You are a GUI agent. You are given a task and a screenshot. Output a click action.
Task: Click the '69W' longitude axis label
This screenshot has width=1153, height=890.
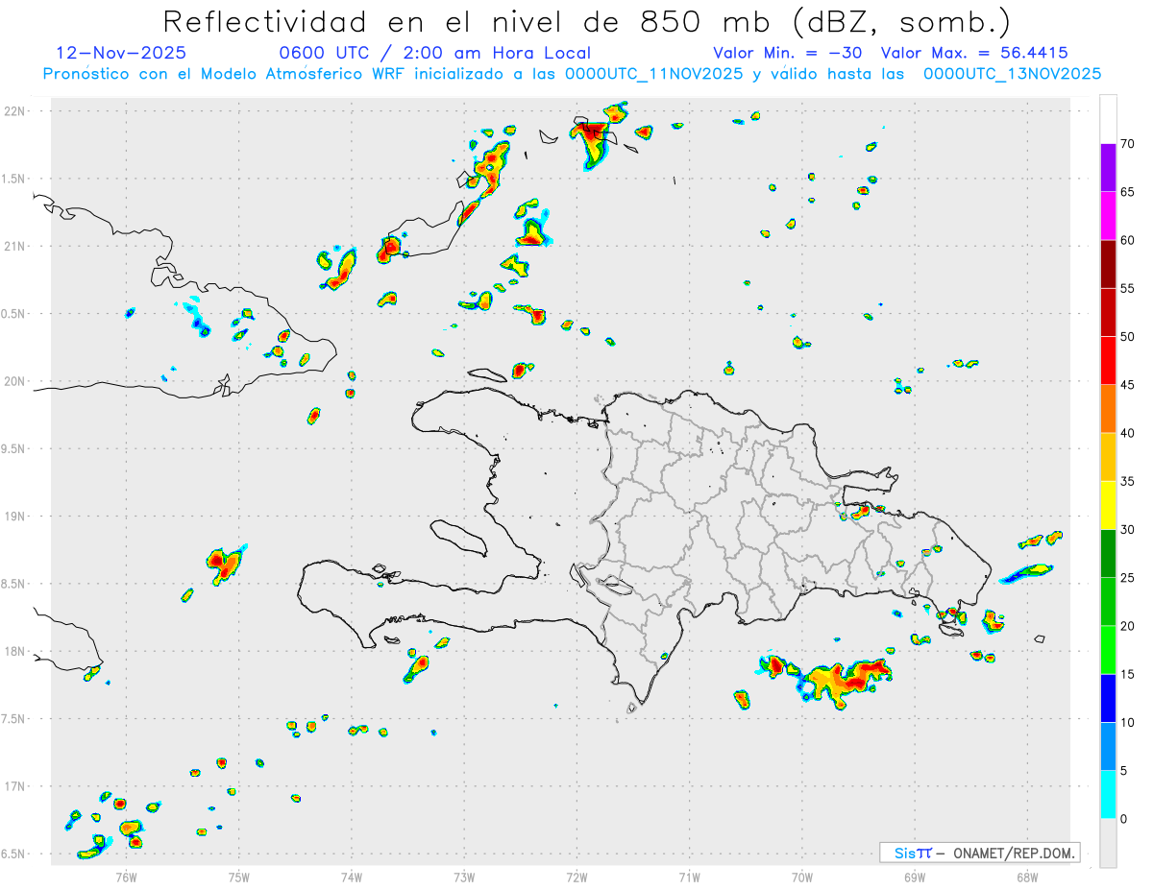coord(915,877)
